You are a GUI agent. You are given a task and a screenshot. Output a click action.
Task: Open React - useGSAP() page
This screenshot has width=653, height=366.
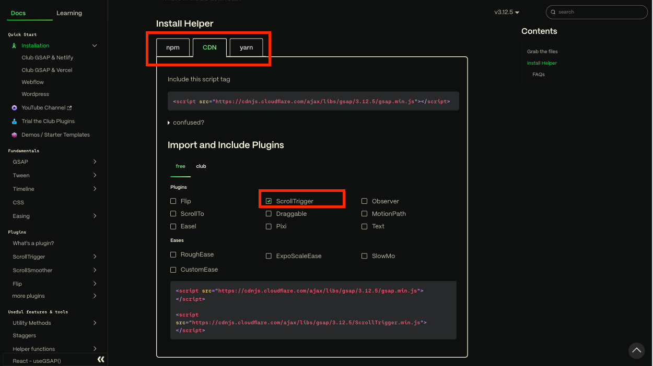[x=37, y=361]
